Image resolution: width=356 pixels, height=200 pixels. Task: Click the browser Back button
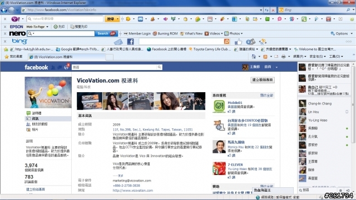(x=4, y=10)
